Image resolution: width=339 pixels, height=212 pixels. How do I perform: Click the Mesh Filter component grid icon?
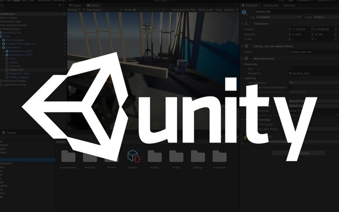click(246, 46)
